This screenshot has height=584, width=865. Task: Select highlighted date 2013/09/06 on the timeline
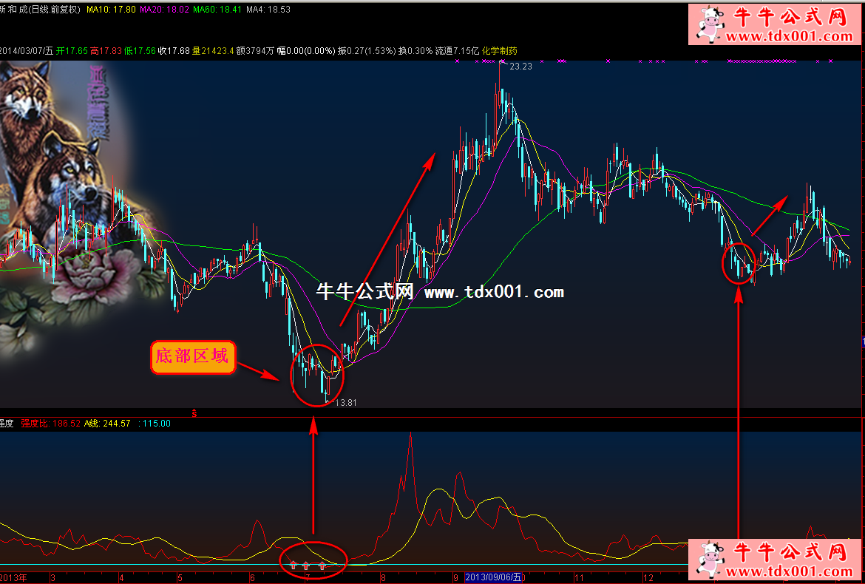coord(493,577)
